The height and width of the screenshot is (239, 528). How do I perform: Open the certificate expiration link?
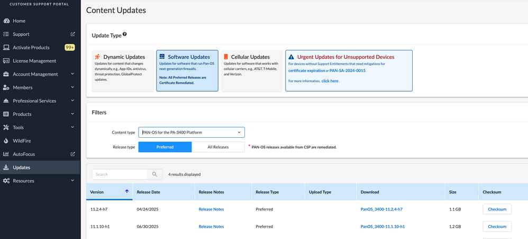click(x=306, y=71)
